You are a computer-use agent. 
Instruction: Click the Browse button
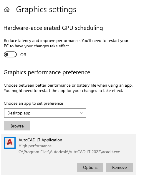[x=17, y=126]
